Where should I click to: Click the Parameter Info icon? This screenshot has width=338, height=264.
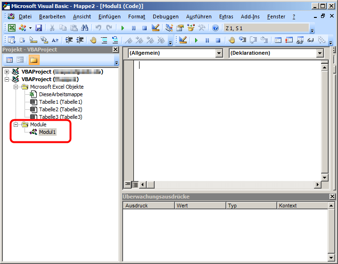(44, 40)
